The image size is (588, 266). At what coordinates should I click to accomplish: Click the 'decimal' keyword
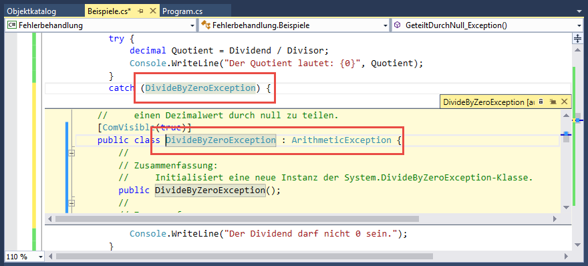tap(148, 51)
